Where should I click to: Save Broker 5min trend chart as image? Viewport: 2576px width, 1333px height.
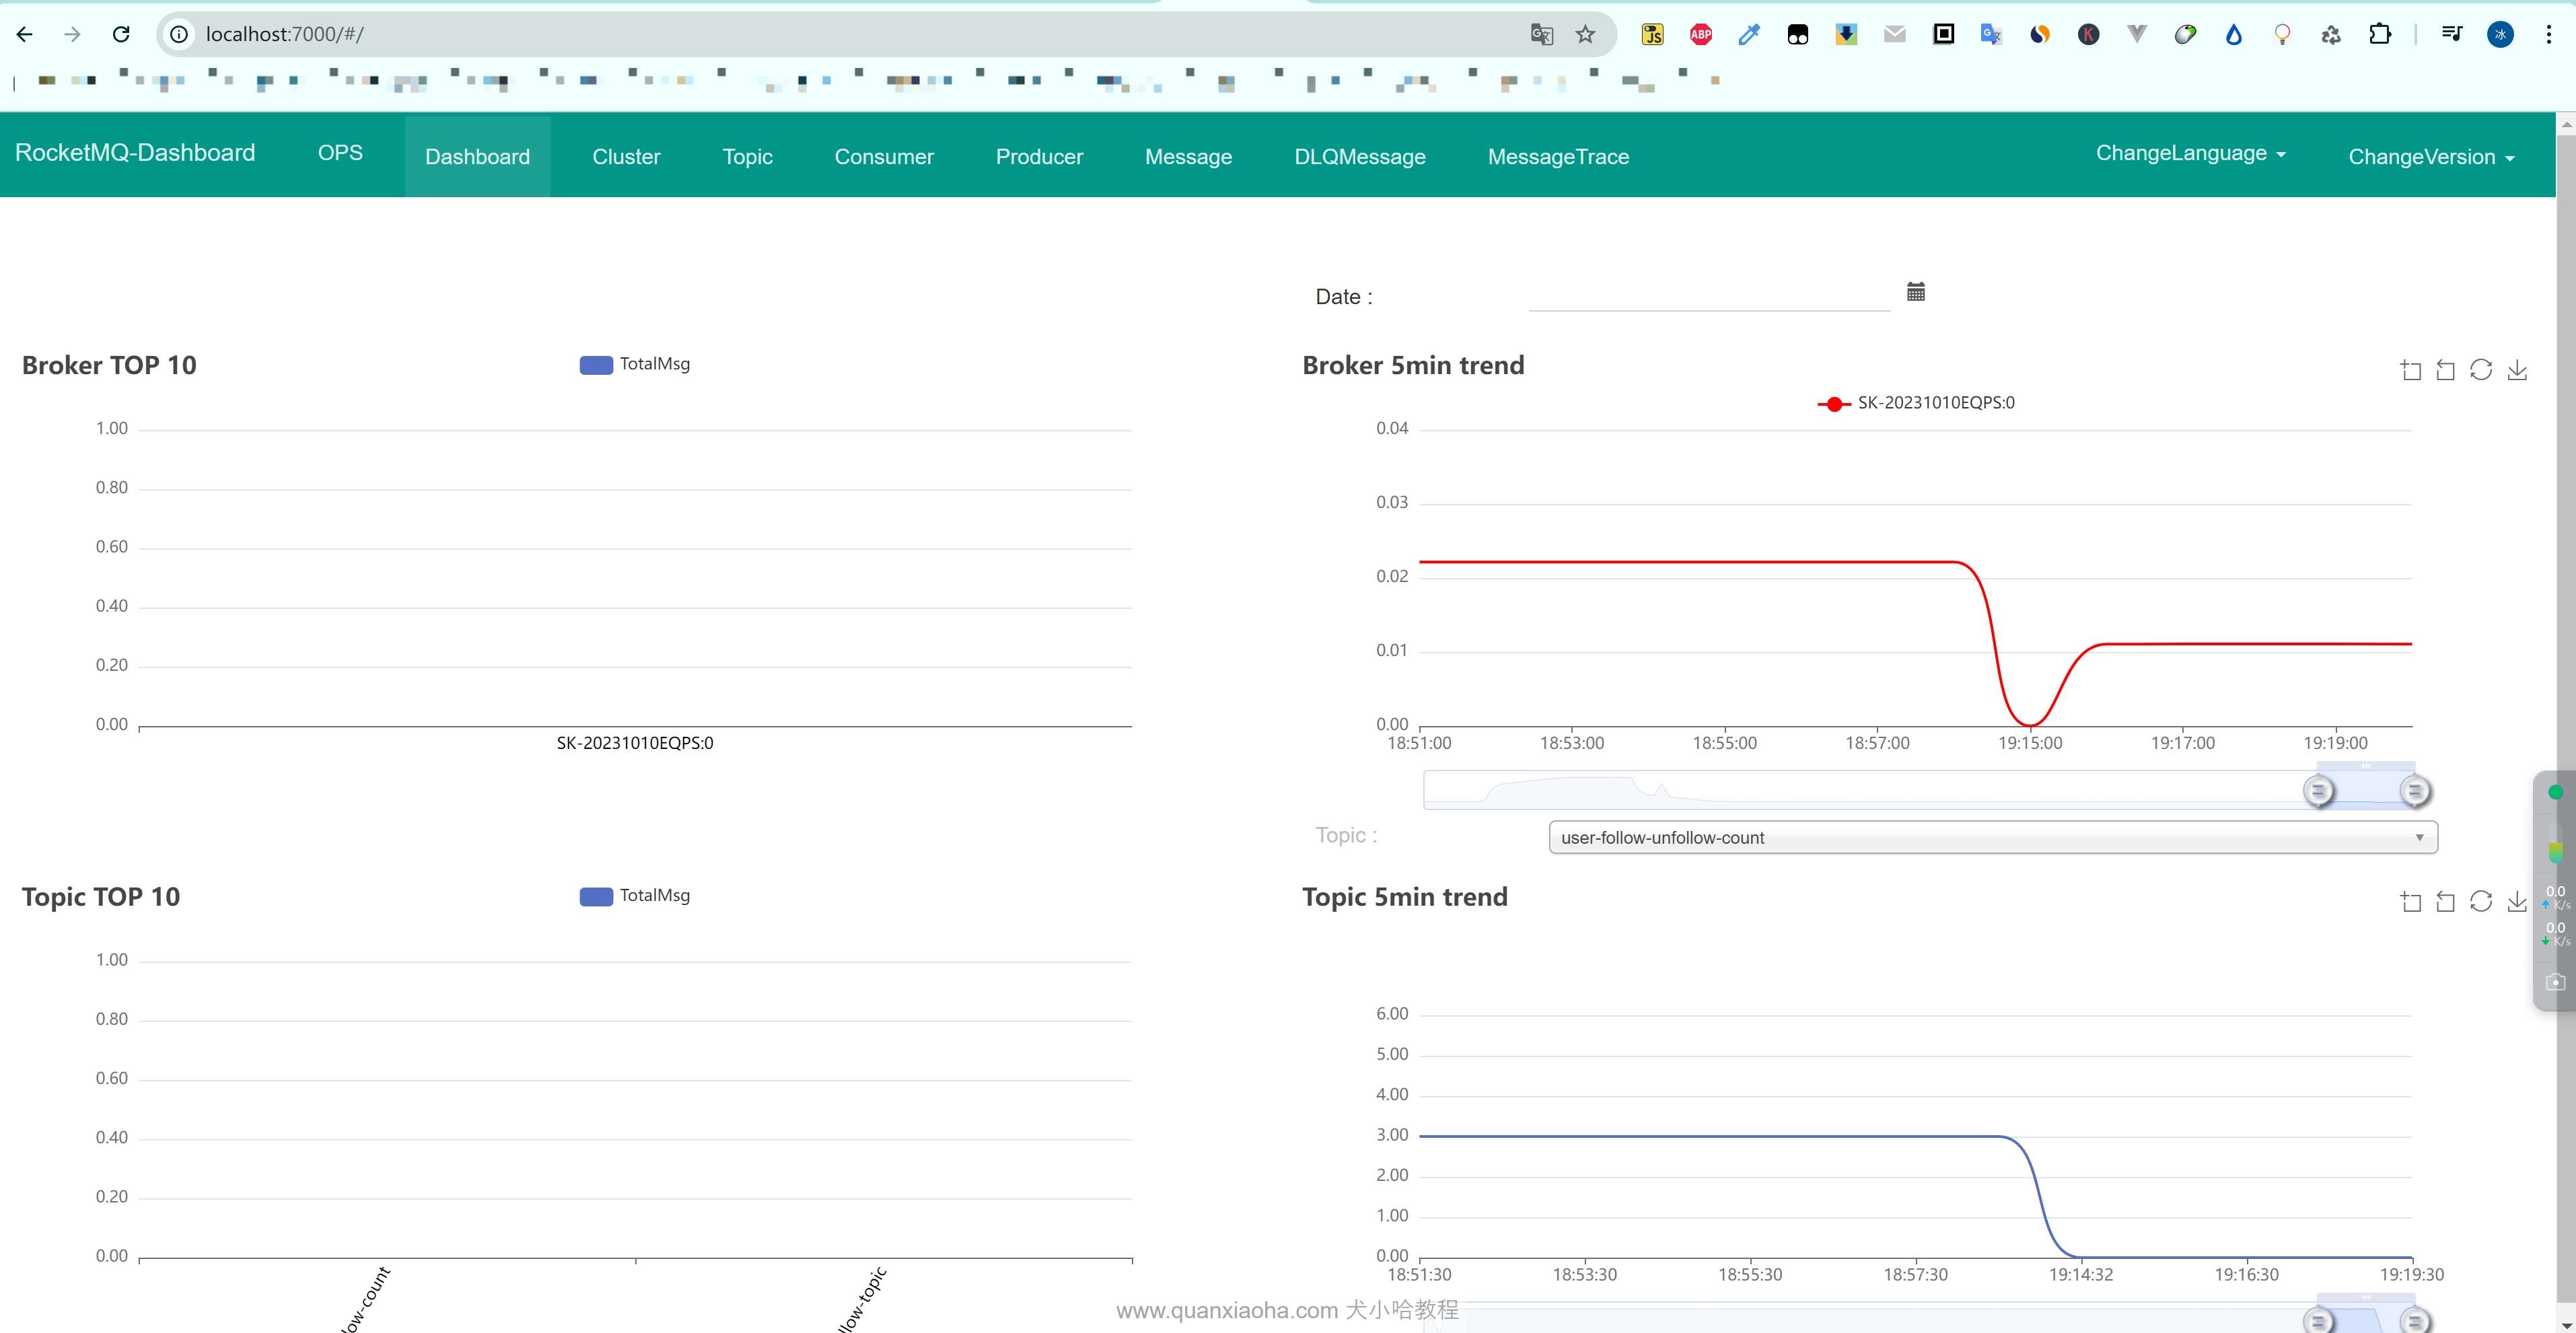tap(2517, 371)
